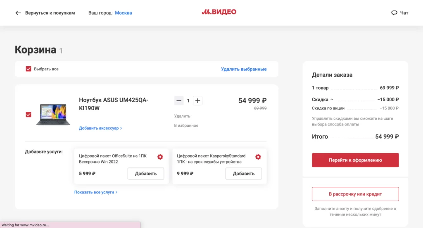
Task: Add OfficeSuite package with Добавить button
Action: [x=146, y=174]
